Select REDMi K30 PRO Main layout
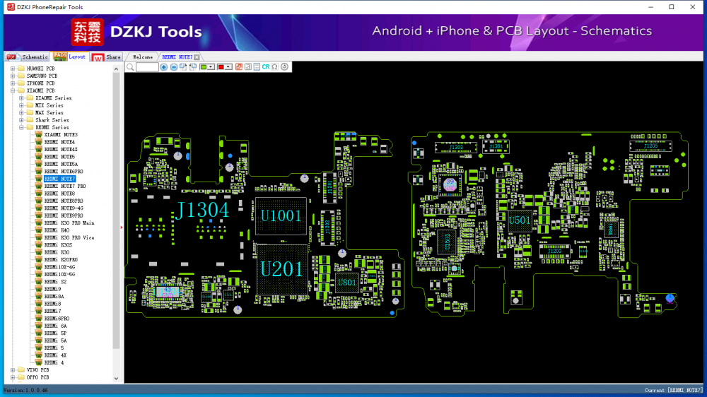The width and height of the screenshot is (707, 397). coord(69,223)
